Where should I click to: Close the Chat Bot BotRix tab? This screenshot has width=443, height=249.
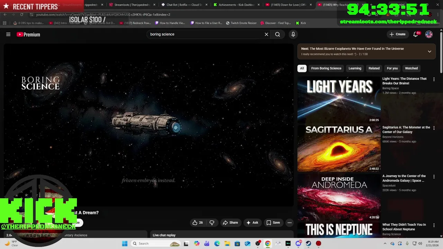click(x=207, y=5)
